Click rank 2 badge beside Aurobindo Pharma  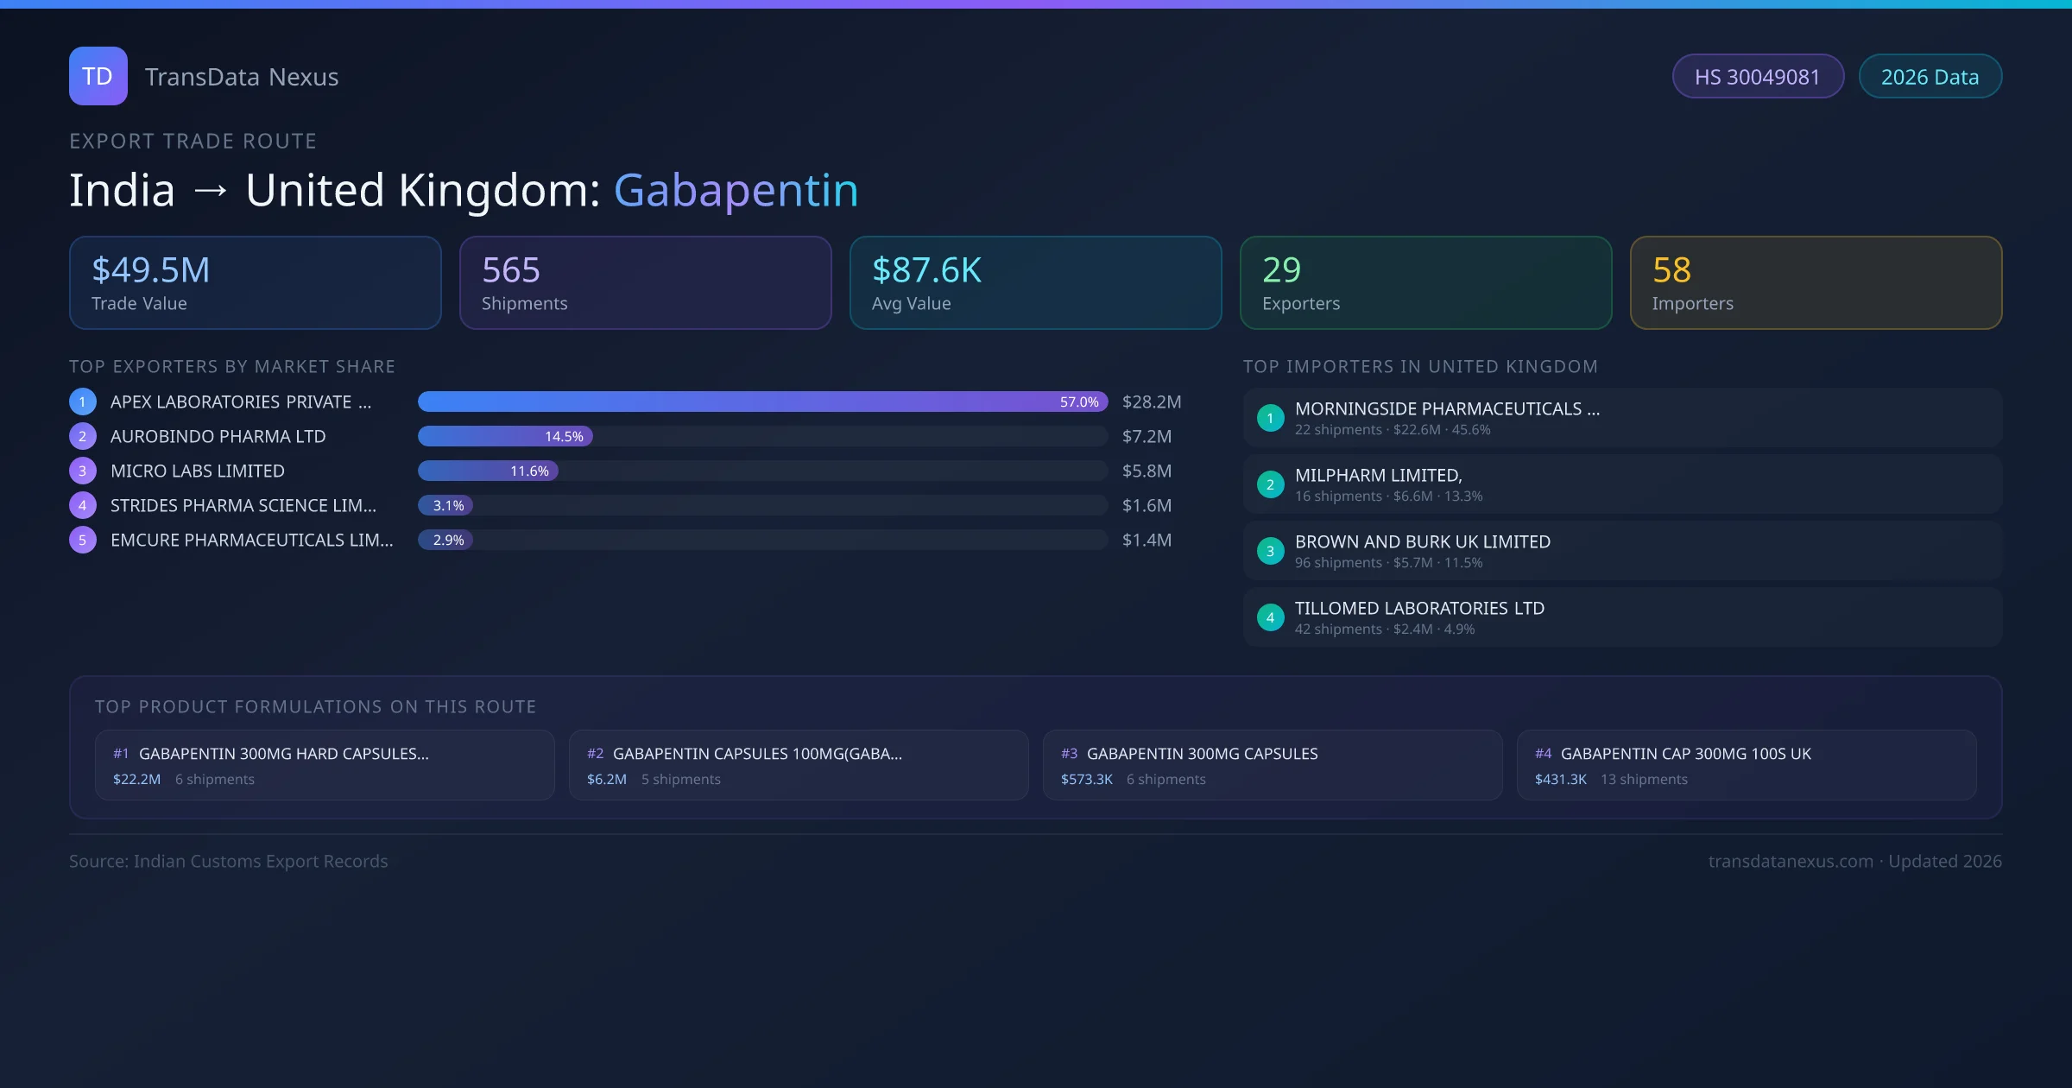tap(82, 436)
